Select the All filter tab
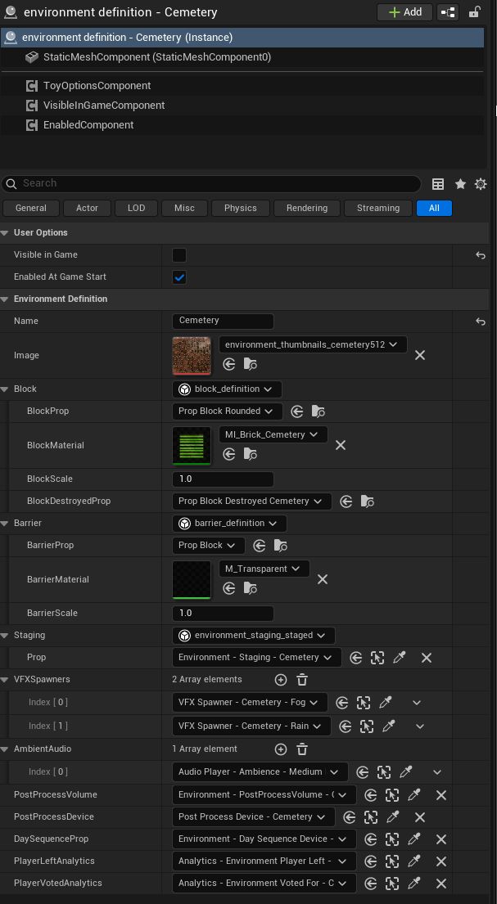497x904 pixels. 434,208
